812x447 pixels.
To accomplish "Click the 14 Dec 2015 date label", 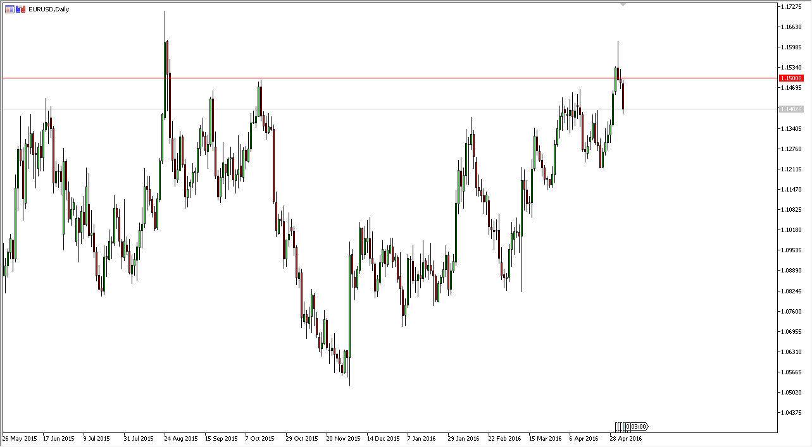I will pos(384,438).
